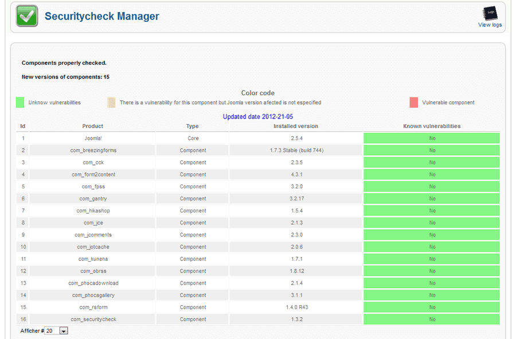
Task: Click version 2.5.4 of Joomla!
Action: [x=296, y=139]
